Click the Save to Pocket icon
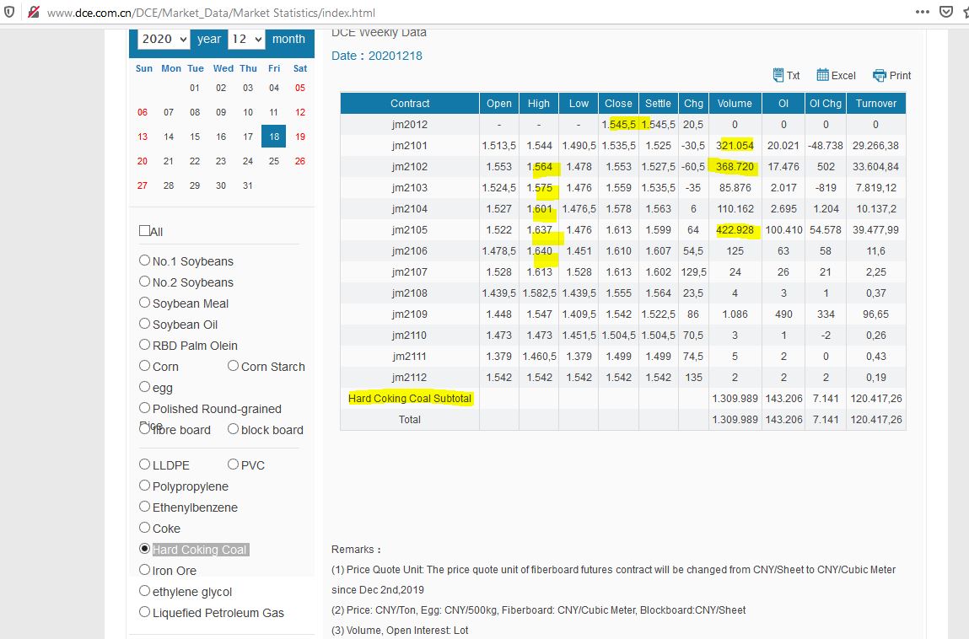Viewport: 969px width, 639px height. 946,12
